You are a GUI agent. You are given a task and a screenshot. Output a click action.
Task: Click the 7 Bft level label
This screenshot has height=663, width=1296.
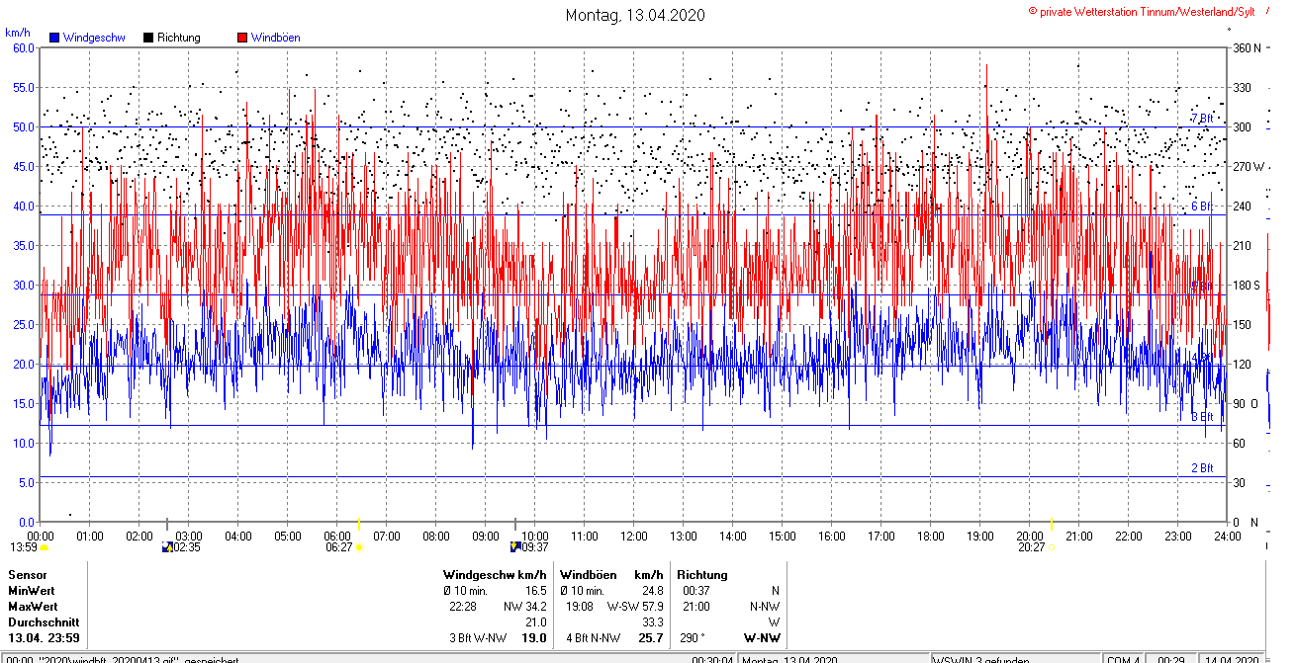pos(1202,119)
